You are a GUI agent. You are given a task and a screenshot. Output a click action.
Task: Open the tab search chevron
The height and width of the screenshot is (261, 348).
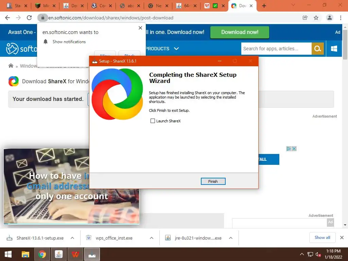tap(293, 5)
